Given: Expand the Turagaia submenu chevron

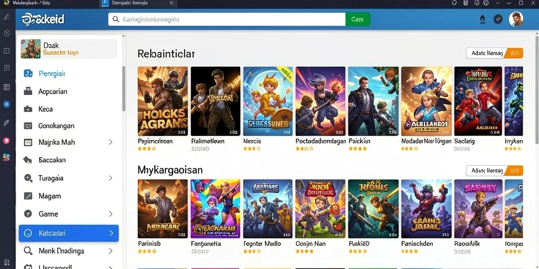Looking at the screenshot, I should click(111, 178).
